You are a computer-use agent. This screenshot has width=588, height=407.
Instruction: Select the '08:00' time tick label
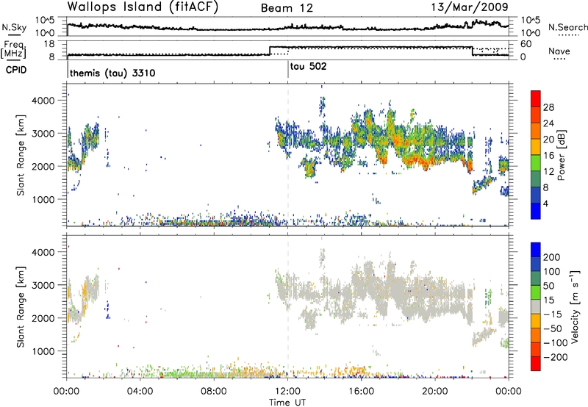click(214, 392)
